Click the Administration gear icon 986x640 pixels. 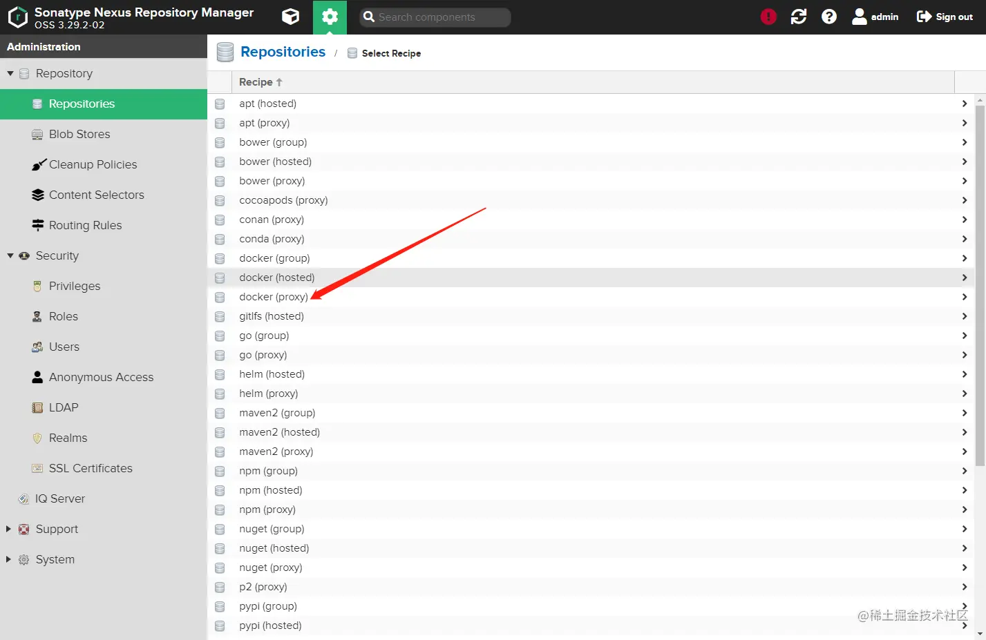[330, 17]
